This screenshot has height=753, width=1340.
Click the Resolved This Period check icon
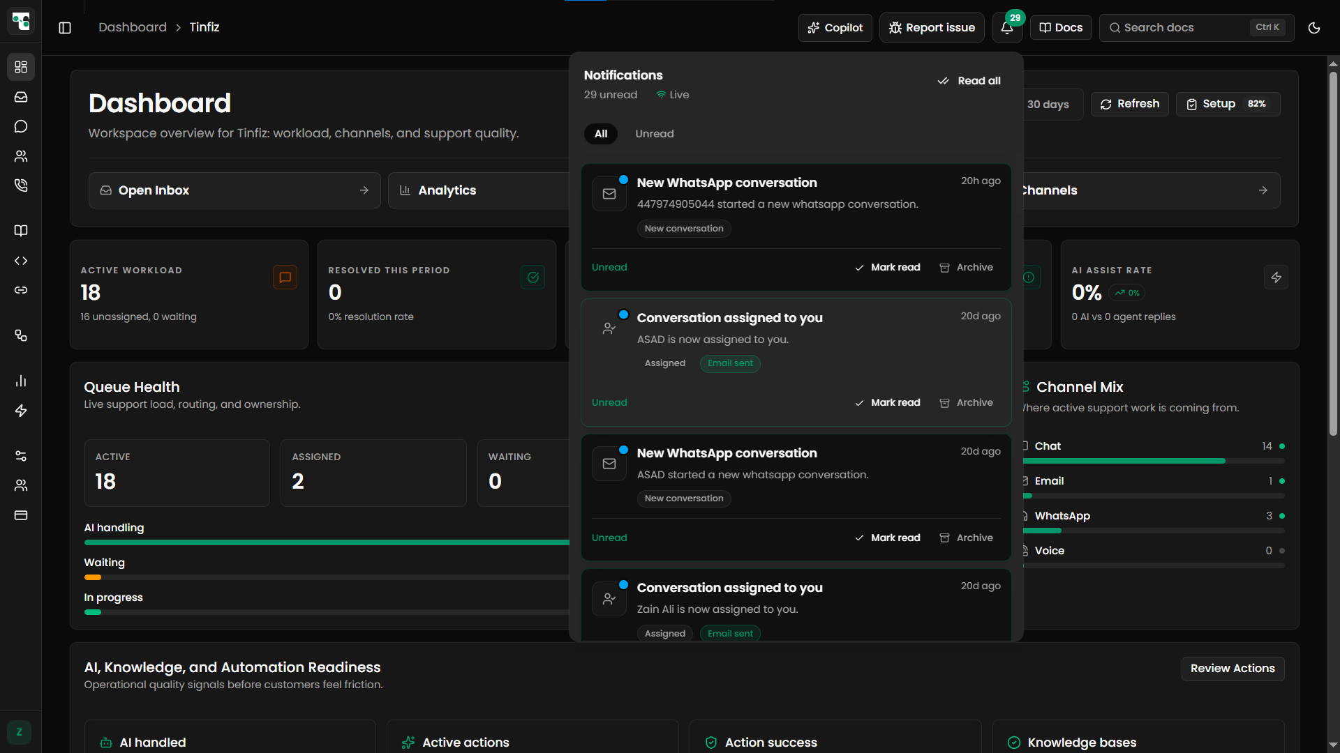pos(533,277)
